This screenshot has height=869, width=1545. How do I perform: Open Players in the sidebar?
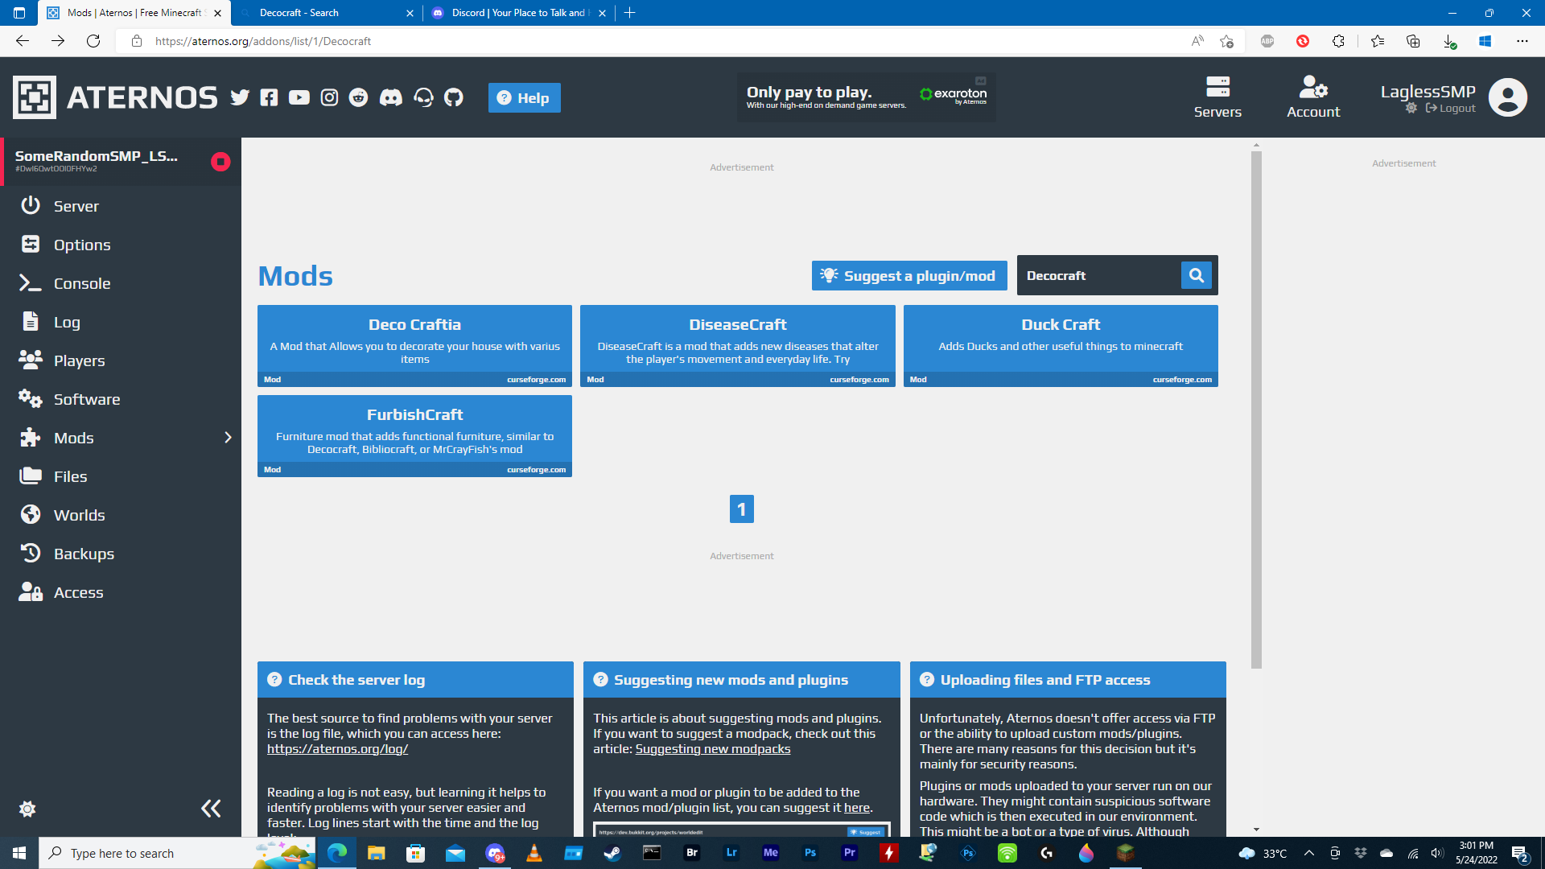click(x=121, y=360)
